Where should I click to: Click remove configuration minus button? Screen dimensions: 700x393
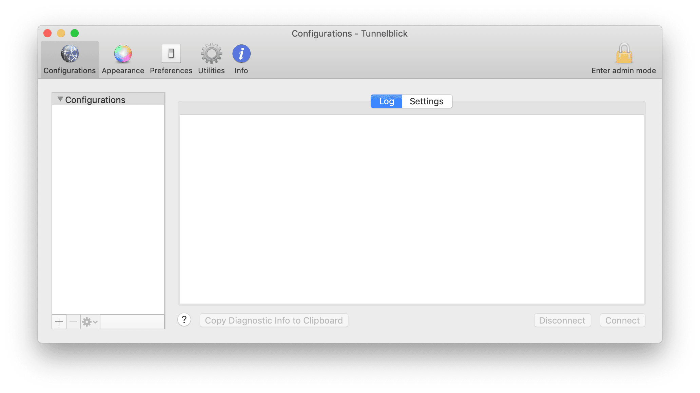73,322
